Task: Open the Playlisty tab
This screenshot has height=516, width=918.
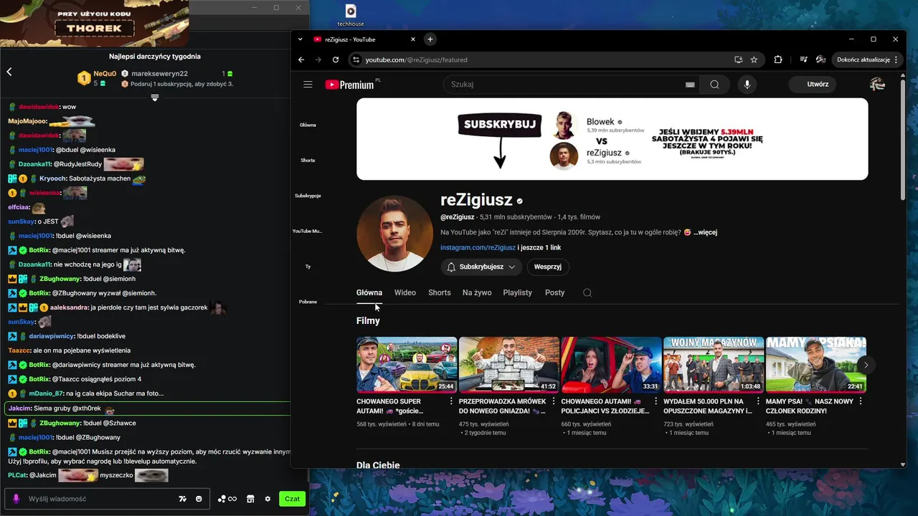Action: click(x=517, y=292)
